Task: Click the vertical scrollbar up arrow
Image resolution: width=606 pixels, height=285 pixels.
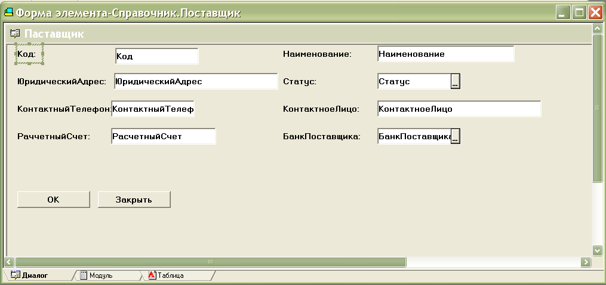Action: pos(597,29)
